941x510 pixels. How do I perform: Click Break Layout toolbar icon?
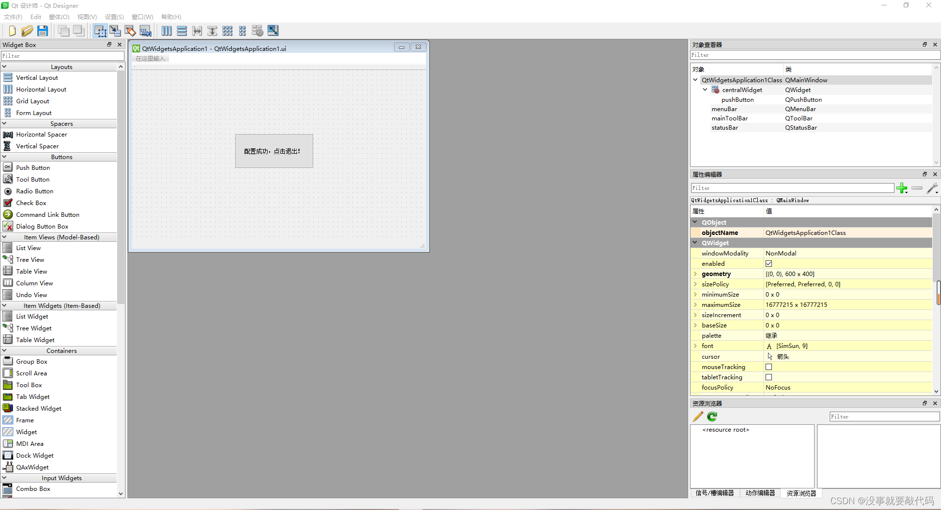pyautogui.click(x=258, y=31)
